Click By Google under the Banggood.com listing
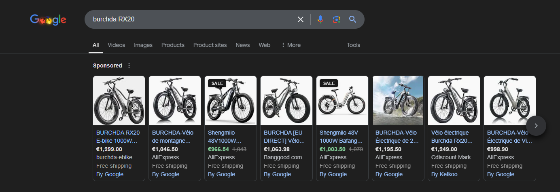Viewport: 560px width, 192px height. (278, 174)
